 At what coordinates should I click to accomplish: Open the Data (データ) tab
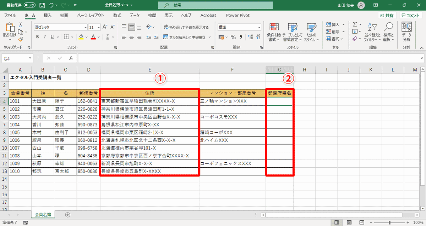[x=135, y=15]
